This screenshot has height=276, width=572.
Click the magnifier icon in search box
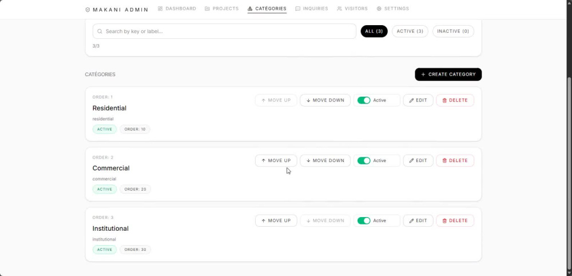100,31
